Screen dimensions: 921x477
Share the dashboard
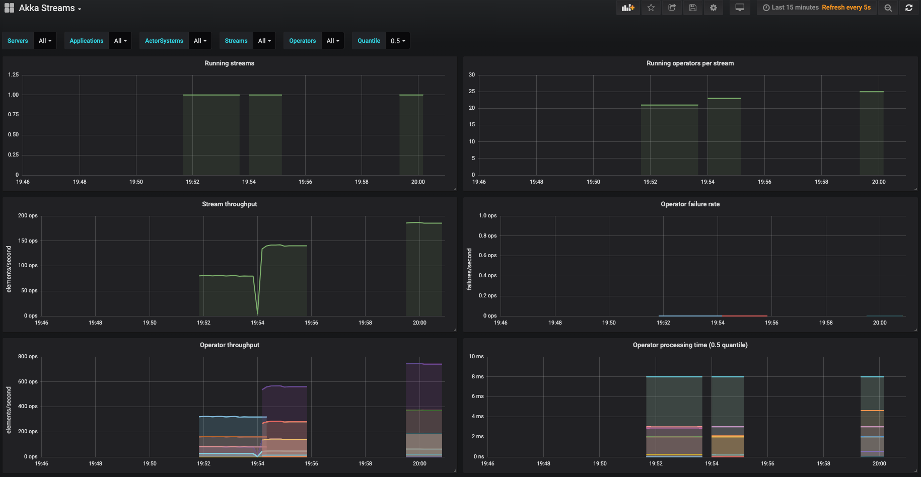pyautogui.click(x=672, y=8)
